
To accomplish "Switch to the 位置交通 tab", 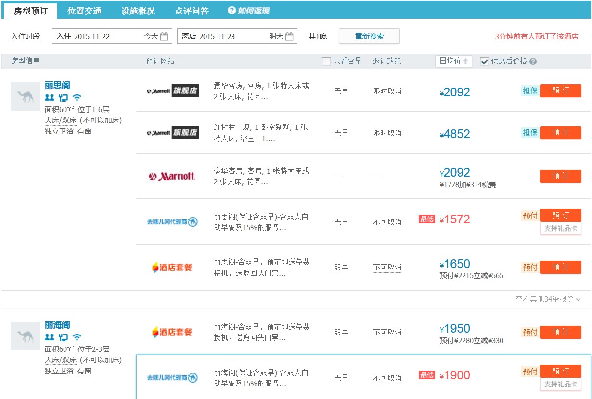I will [x=84, y=11].
